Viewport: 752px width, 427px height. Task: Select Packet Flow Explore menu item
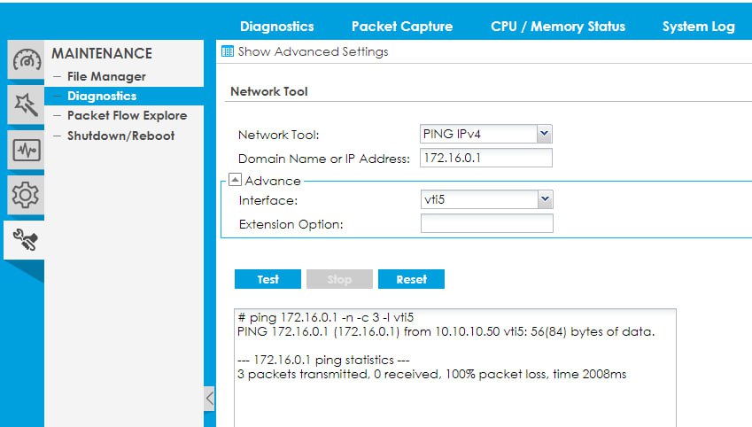(x=127, y=115)
